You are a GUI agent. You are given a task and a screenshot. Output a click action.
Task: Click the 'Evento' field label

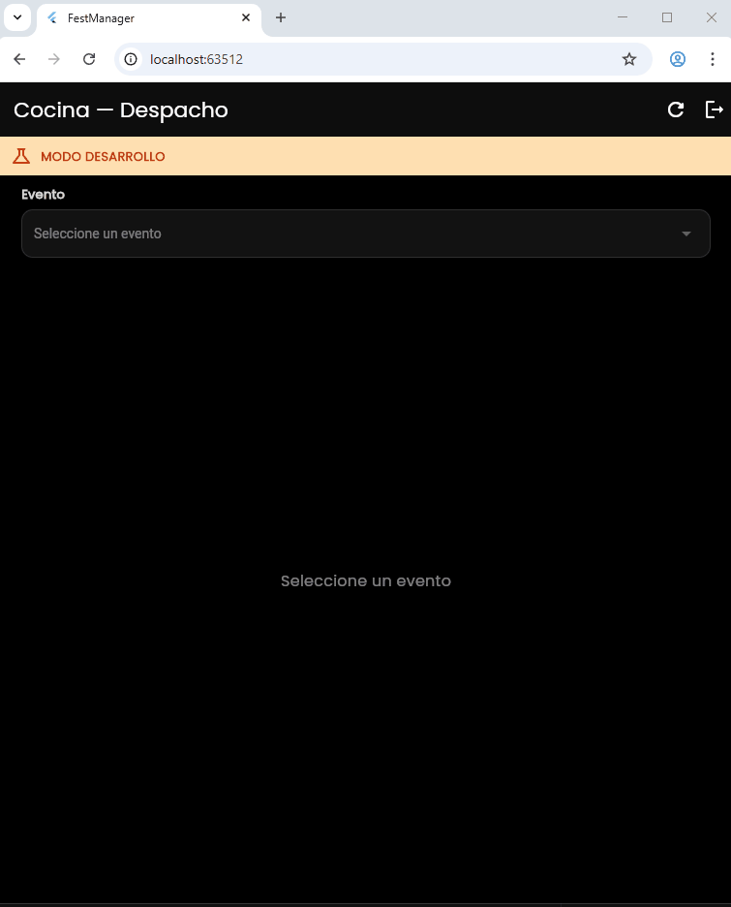tap(44, 195)
